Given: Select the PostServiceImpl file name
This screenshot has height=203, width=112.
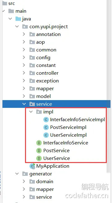Looking at the screenshot, I should pyautogui.click(x=68, y=127).
